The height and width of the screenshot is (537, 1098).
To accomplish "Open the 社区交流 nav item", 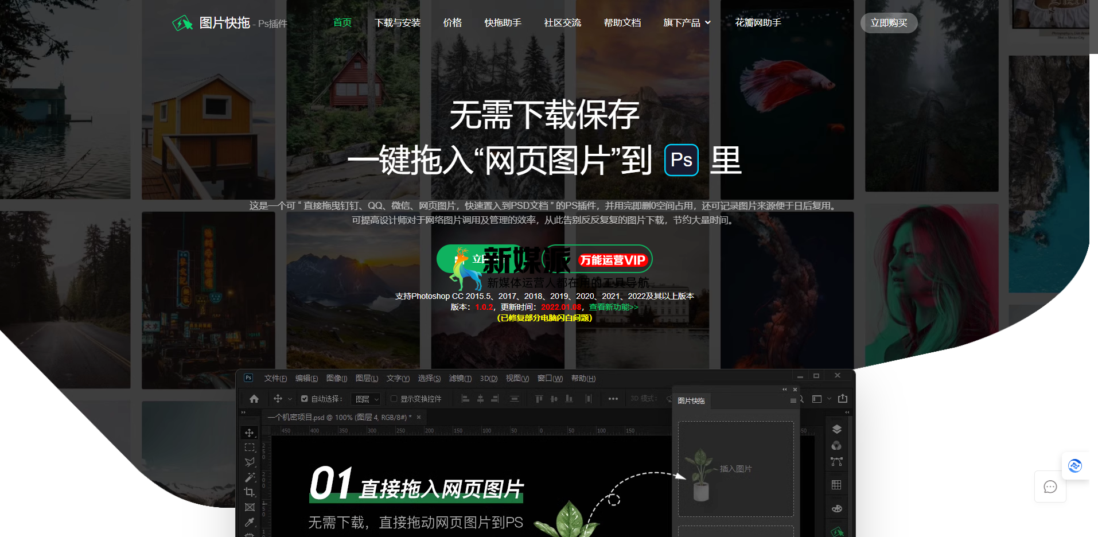I will (563, 23).
